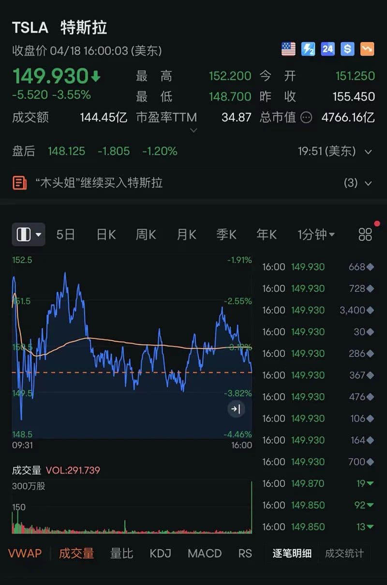Screen dimensions: 387x585
Task: Tap the 3,400 volume trade row
Action: tap(318, 310)
